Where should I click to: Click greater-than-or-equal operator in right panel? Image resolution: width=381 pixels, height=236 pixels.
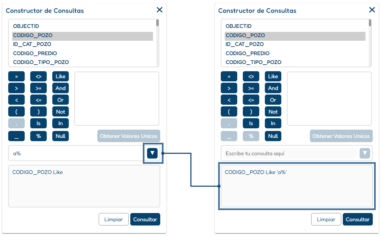251,88
